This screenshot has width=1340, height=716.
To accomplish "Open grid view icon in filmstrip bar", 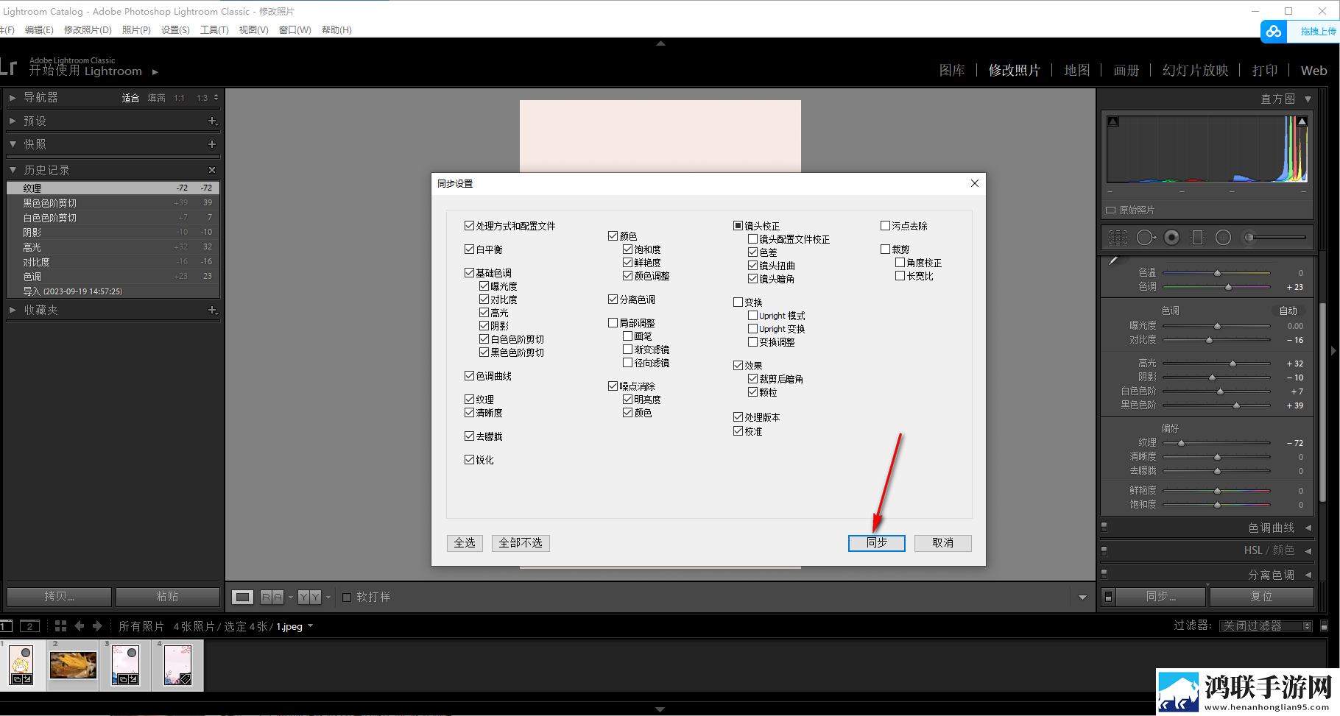I will (x=60, y=626).
